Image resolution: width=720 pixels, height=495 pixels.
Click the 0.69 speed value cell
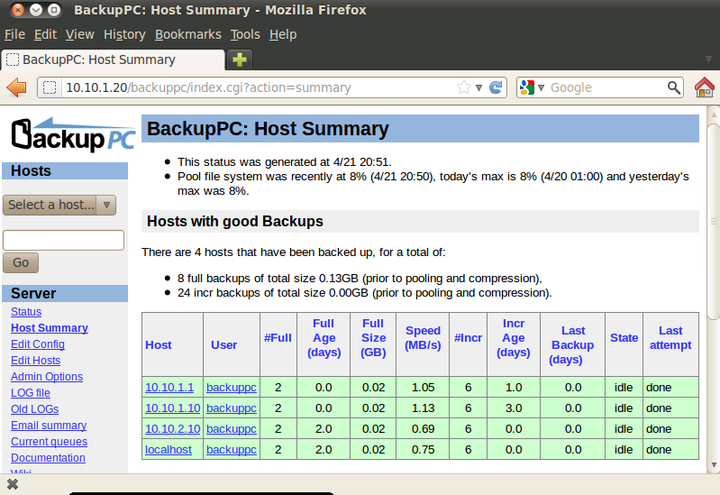click(x=423, y=429)
